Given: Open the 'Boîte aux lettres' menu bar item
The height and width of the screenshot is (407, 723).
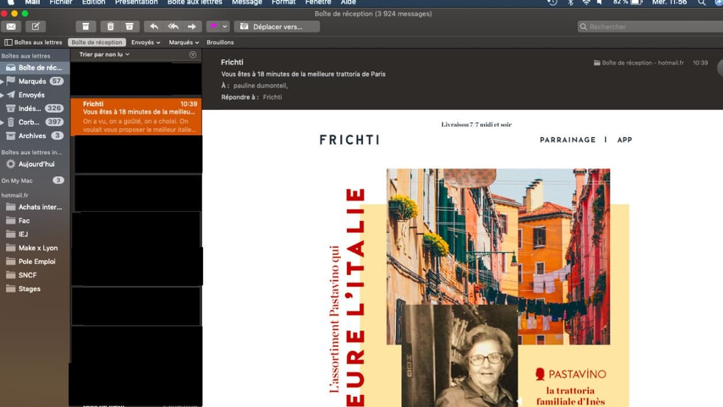Looking at the screenshot, I should click(195, 2).
